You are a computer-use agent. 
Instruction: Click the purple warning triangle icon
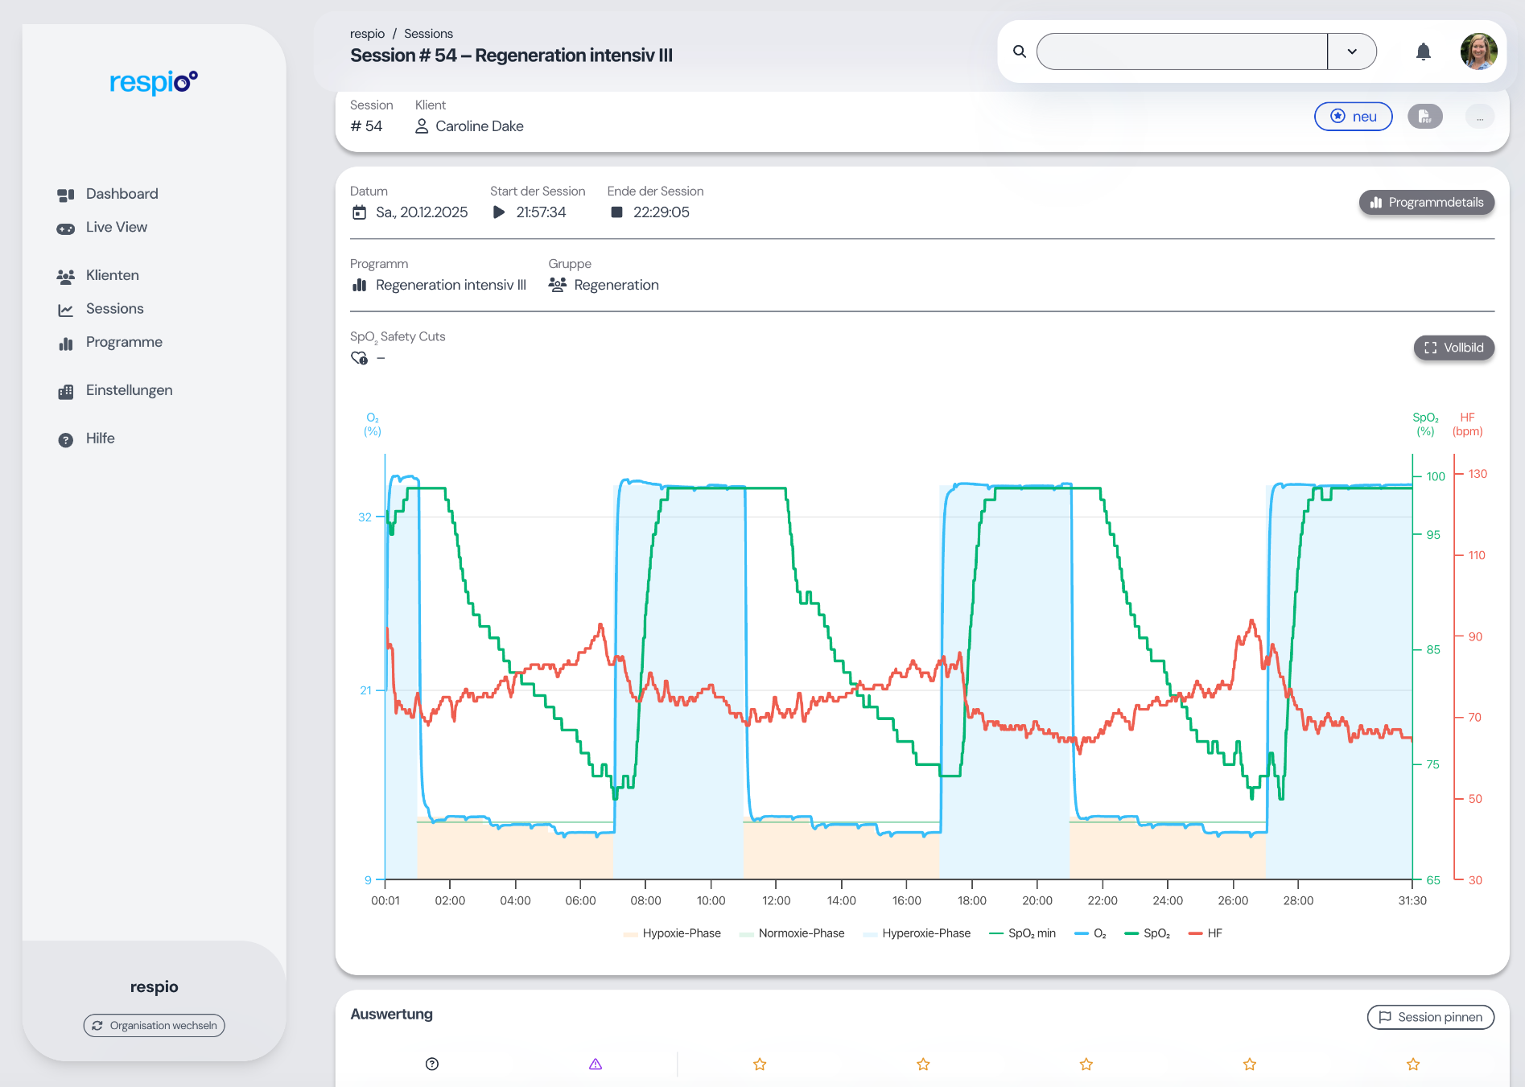click(x=596, y=1064)
